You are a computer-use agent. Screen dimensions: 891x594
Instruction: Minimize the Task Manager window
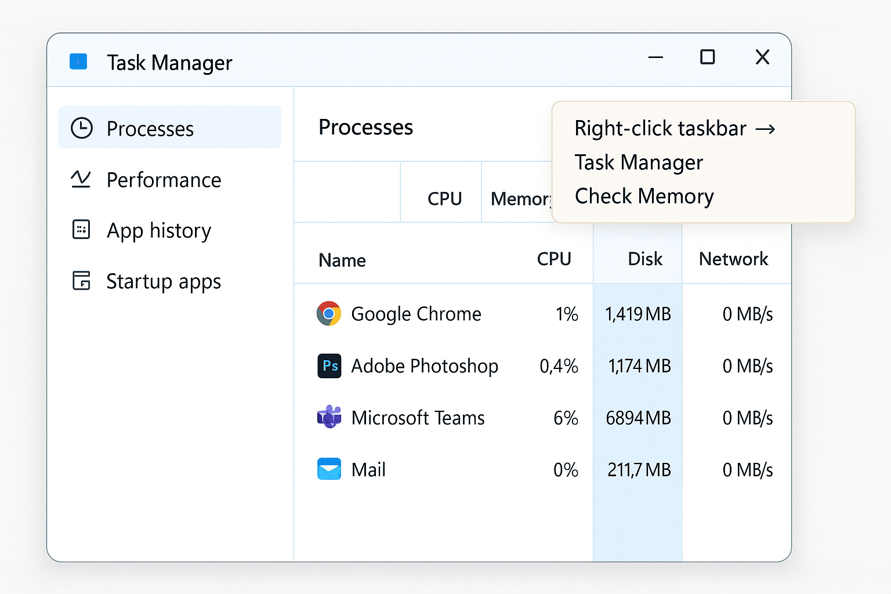655,57
